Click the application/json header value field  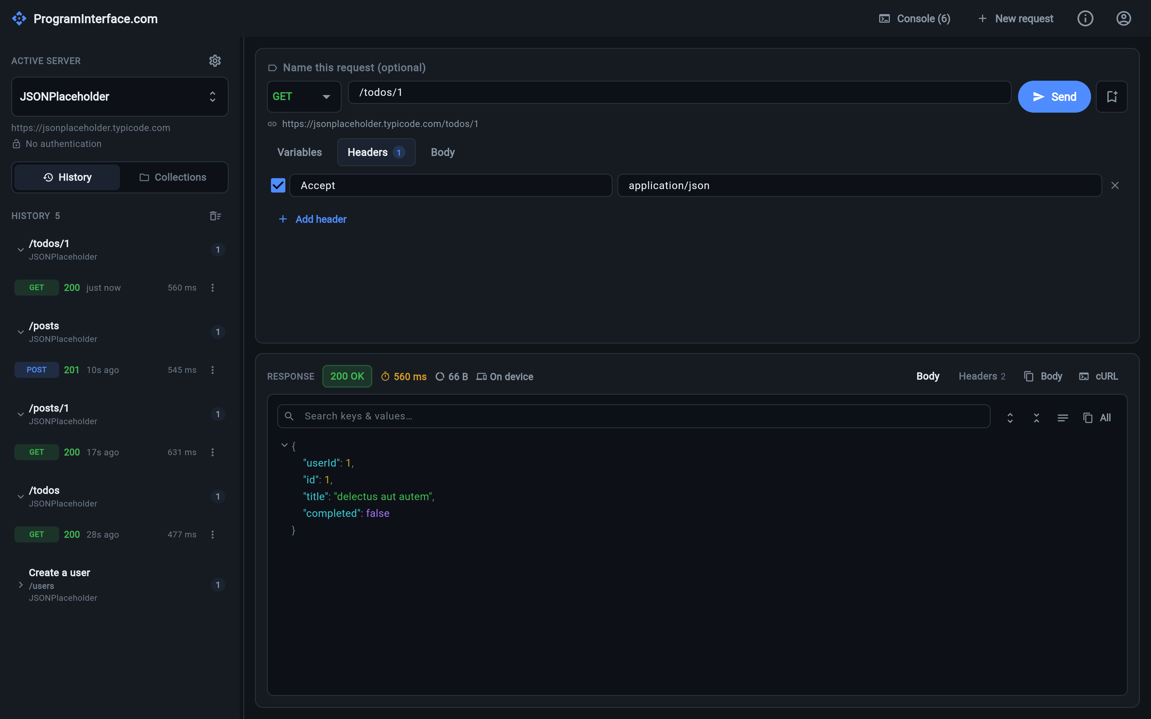click(x=860, y=185)
